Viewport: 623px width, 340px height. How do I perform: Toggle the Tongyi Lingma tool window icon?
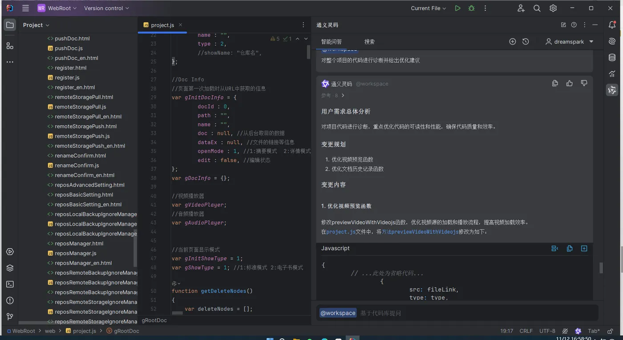(x=612, y=90)
